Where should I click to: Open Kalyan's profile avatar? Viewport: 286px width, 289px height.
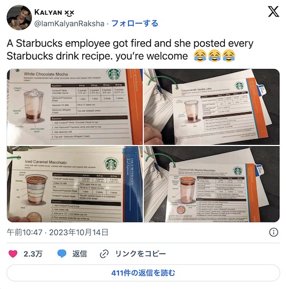pyautogui.click(x=19, y=17)
